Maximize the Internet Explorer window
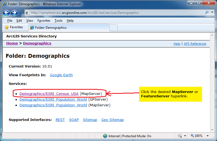Viewport: 217px width, 141px height. coord(199,3)
